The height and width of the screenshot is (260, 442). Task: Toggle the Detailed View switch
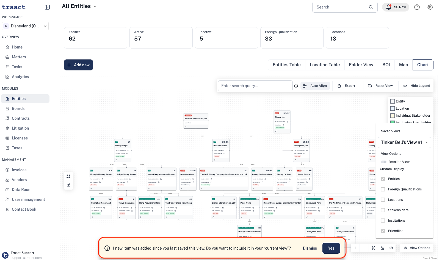[x=384, y=162]
